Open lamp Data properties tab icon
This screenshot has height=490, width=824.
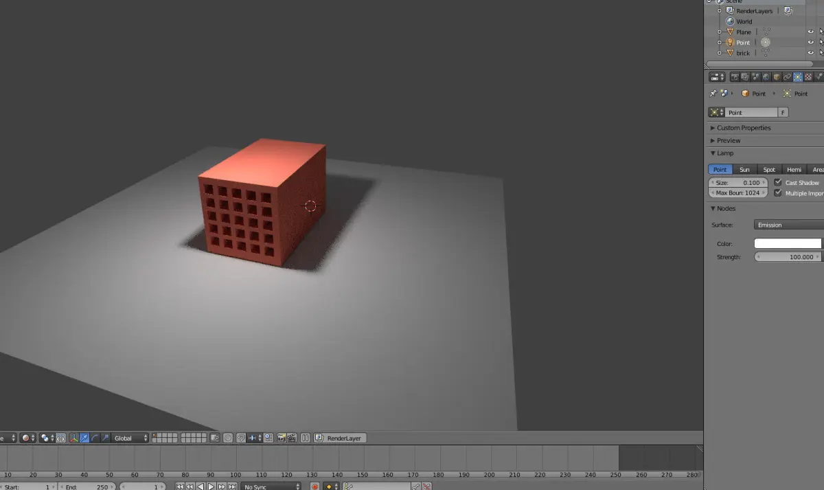(x=798, y=77)
